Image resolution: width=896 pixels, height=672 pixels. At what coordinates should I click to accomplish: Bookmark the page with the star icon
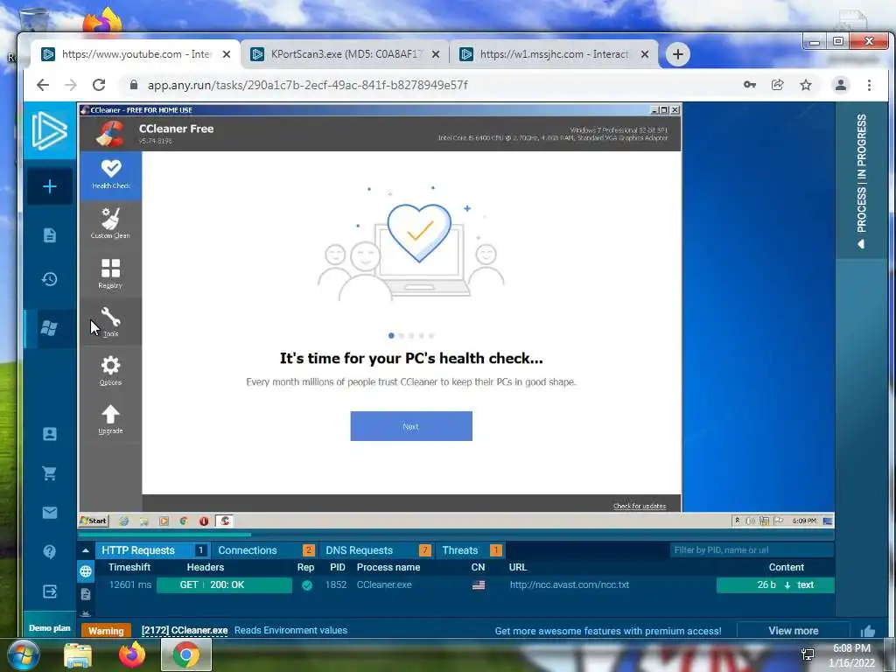coord(806,85)
